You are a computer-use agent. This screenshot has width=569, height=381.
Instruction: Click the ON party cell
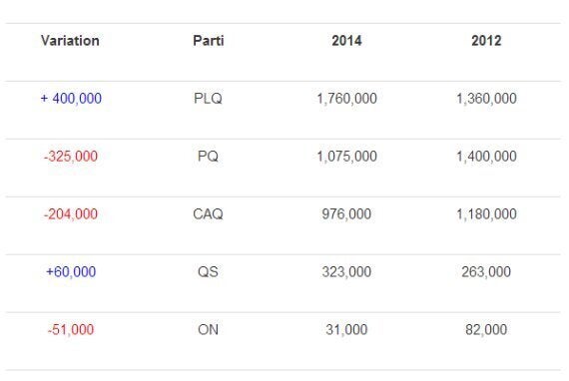coord(208,329)
